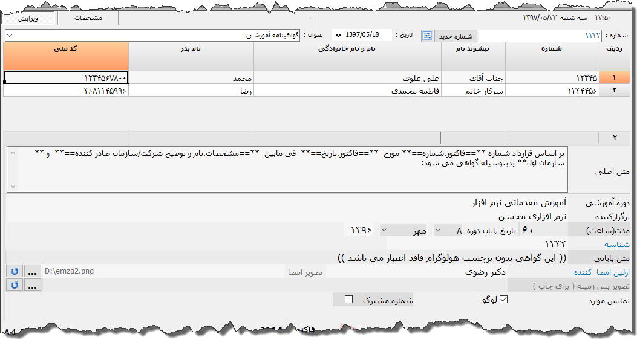Click the نام و نام خانوادگی column header
This screenshot has height=340, width=637.
coord(347,56)
